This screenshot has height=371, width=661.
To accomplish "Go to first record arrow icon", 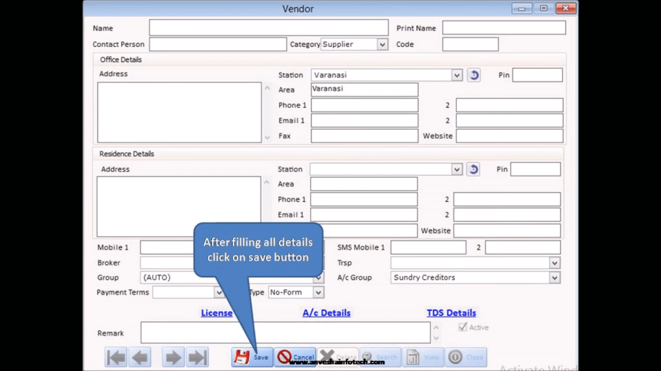I will click(x=116, y=357).
